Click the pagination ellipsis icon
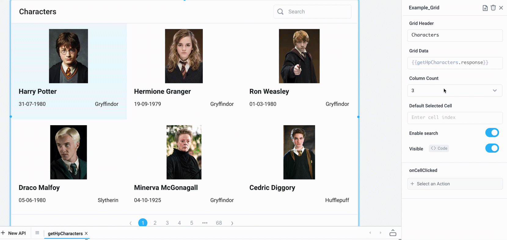This screenshot has height=240, width=507. click(205, 223)
